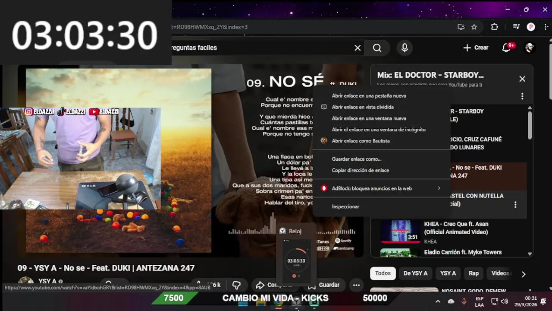Close the Mix playlist panel

tap(522, 79)
